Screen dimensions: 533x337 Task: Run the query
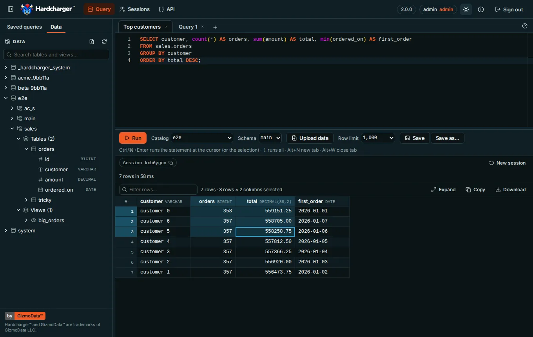point(133,138)
